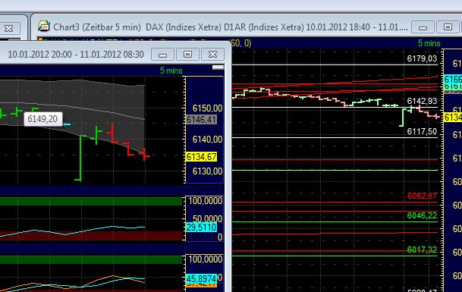Viewport: 462px width, 292px height.
Task: Click the last red price bar in front chart
Action: [x=144, y=154]
